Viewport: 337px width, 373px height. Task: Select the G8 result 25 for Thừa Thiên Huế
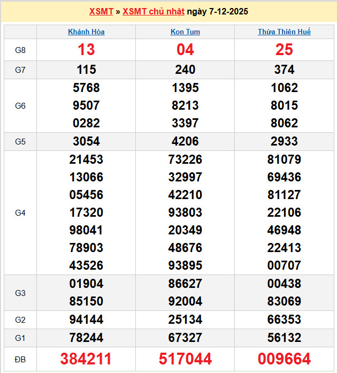284,50
